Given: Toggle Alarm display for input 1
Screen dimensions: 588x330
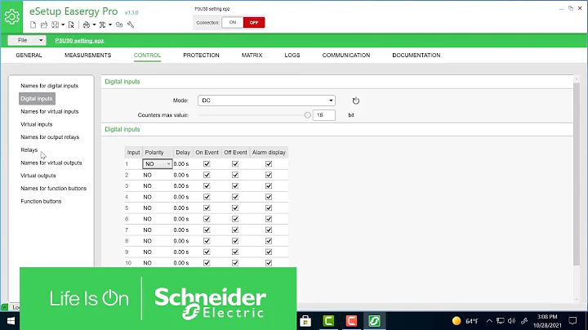Looking at the screenshot, I should pos(269,164).
